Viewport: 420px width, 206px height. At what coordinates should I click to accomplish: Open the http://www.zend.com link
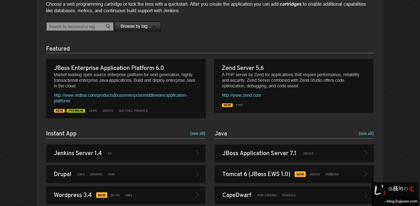[x=242, y=95]
